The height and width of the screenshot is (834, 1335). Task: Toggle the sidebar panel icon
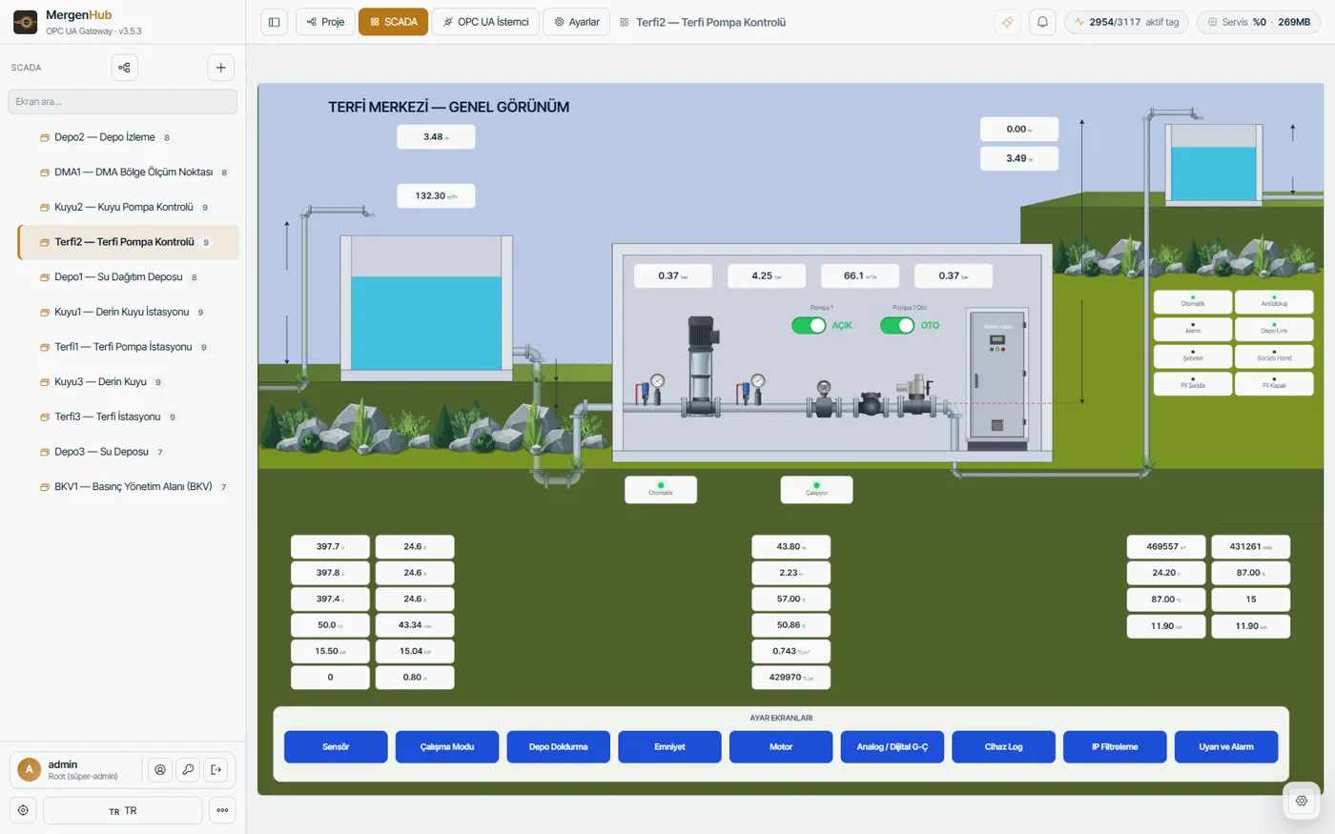pyautogui.click(x=274, y=22)
